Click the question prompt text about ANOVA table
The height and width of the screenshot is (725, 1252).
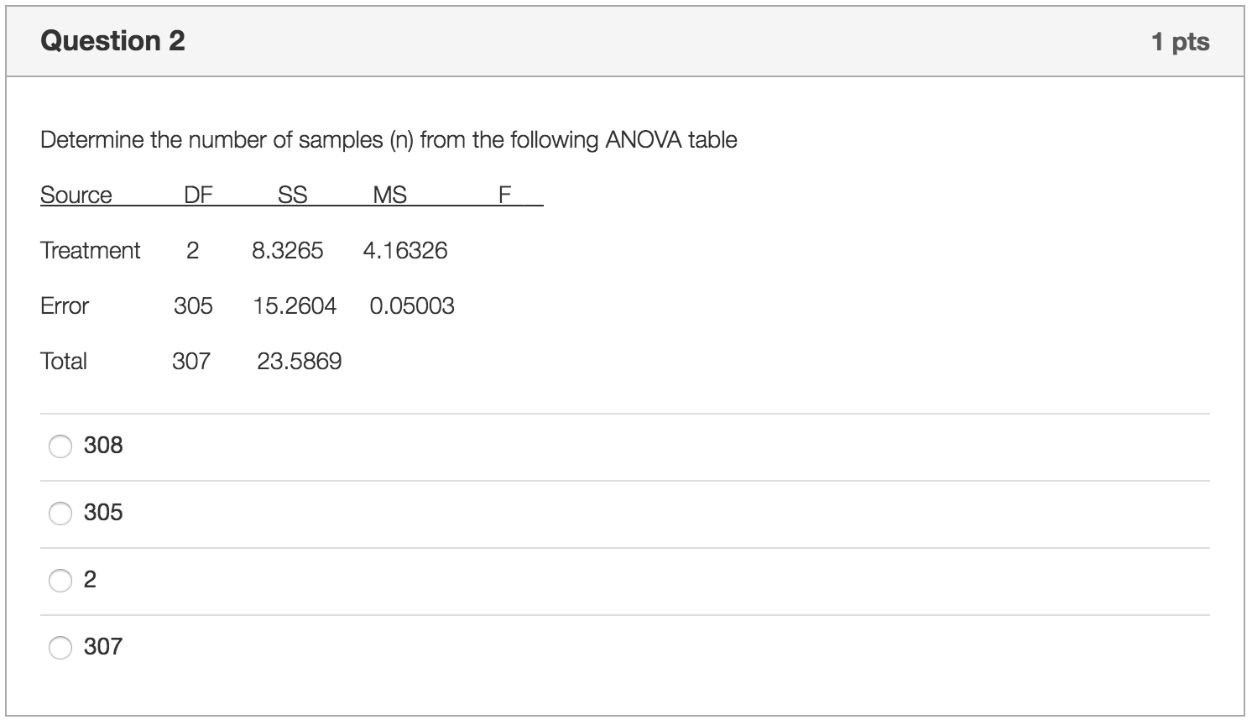388,139
